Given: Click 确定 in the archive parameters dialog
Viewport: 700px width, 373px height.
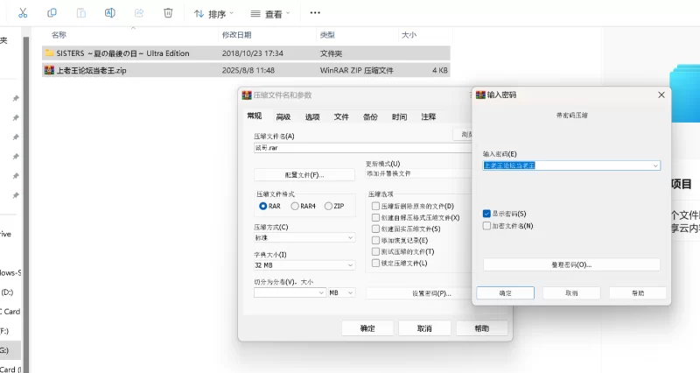Looking at the screenshot, I should coord(367,328).
